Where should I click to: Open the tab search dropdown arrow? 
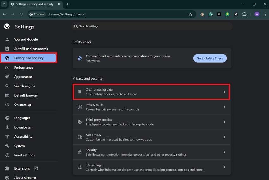pyautogui.click(x=4, y=4)
